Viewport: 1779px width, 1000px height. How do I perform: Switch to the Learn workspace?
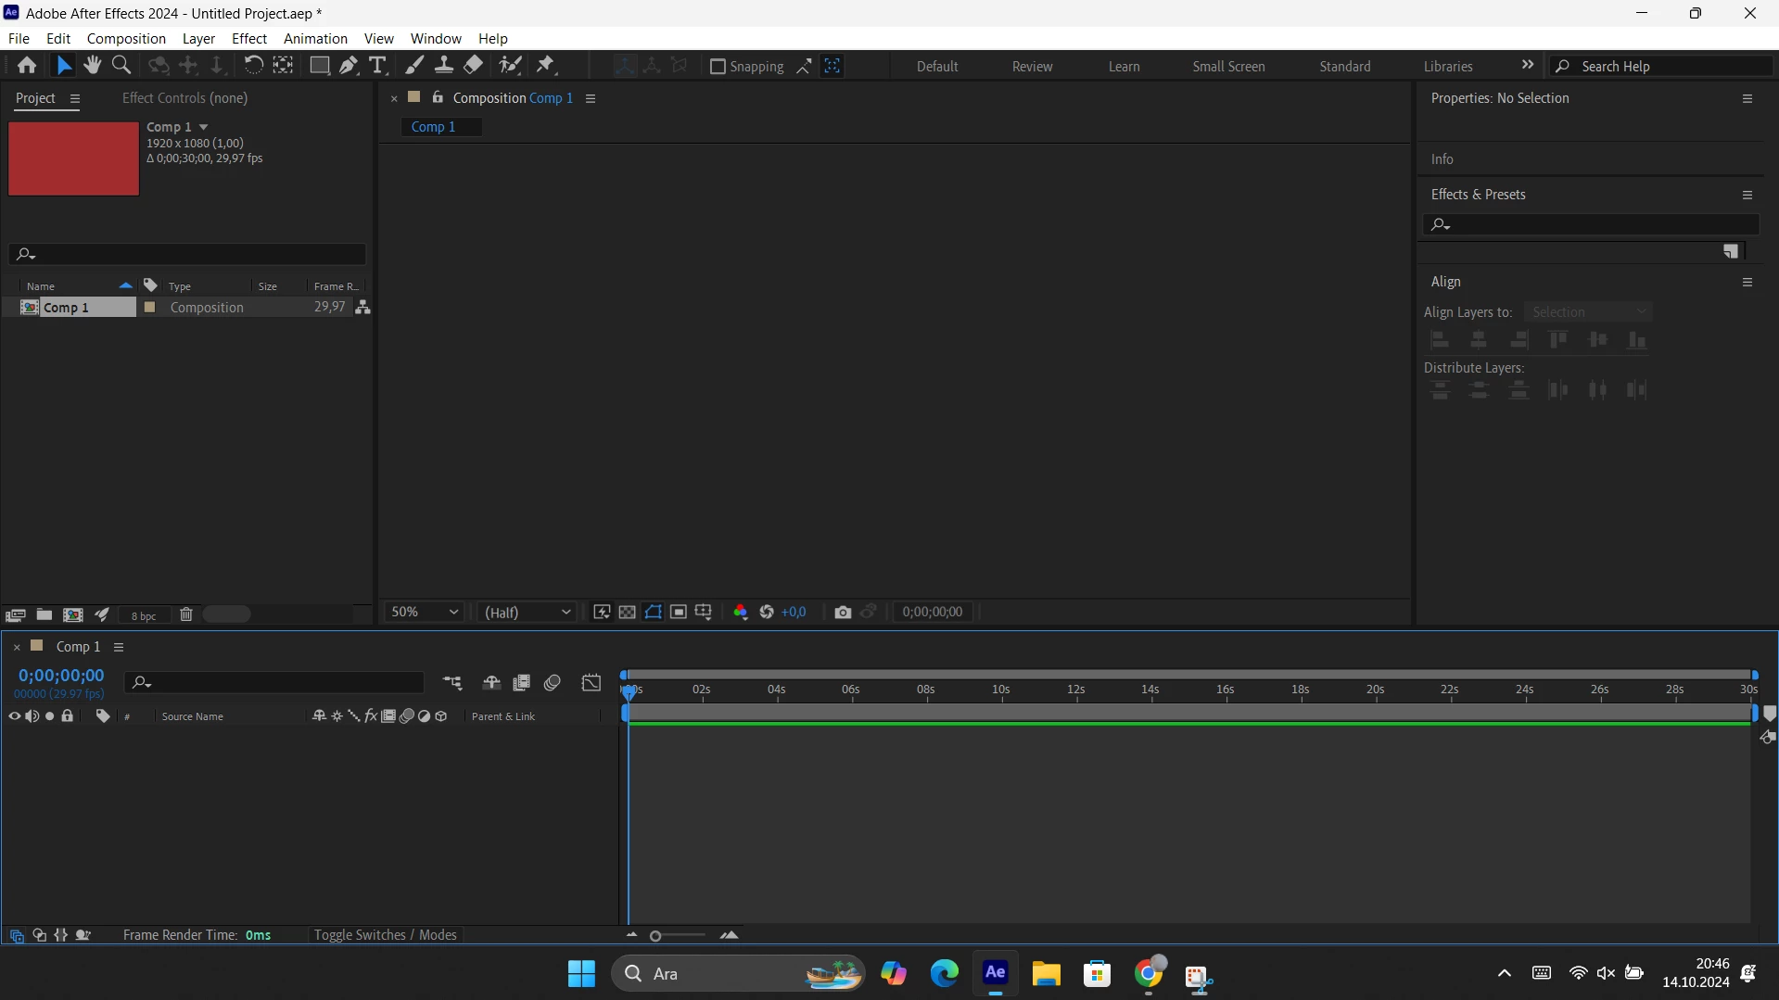point(1124,66)
